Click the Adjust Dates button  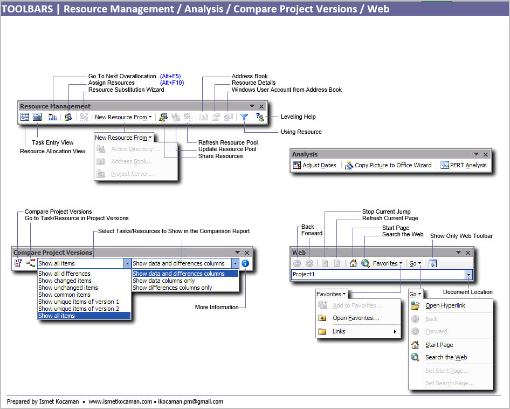click(x=315, y=165)
